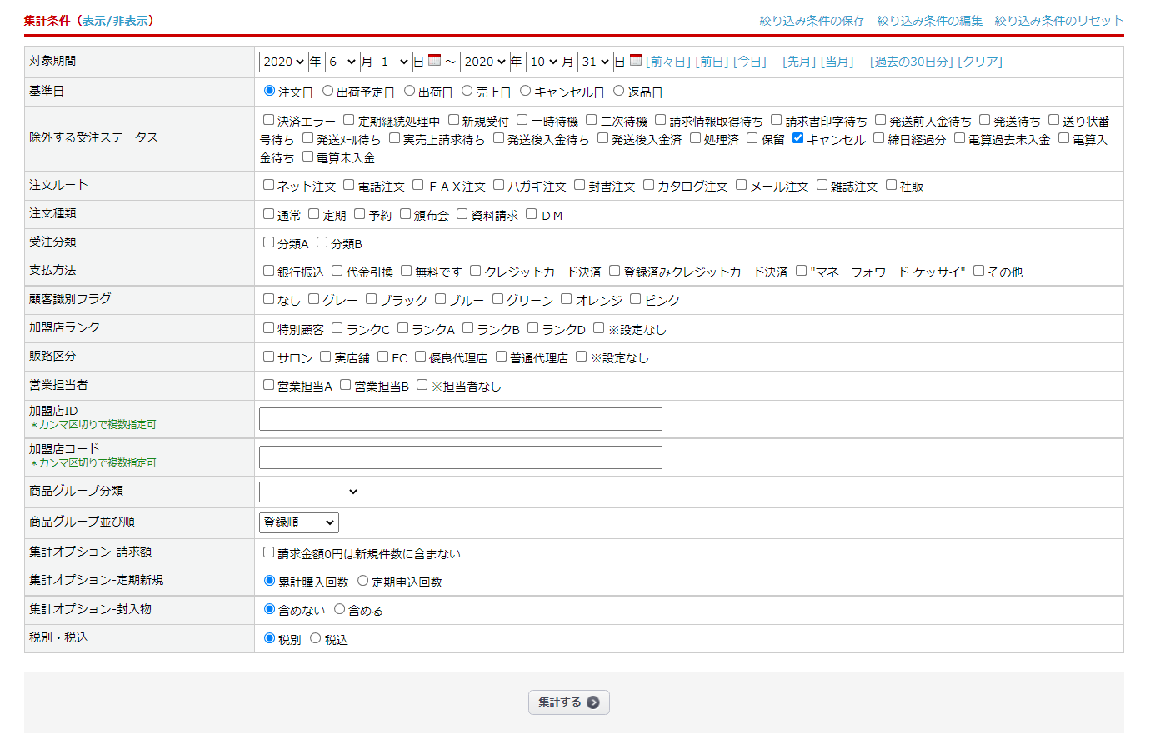Click 絞り込み条件のリセット link
This screenshot has width=1150, height=744.
(x=1058, y=21)
